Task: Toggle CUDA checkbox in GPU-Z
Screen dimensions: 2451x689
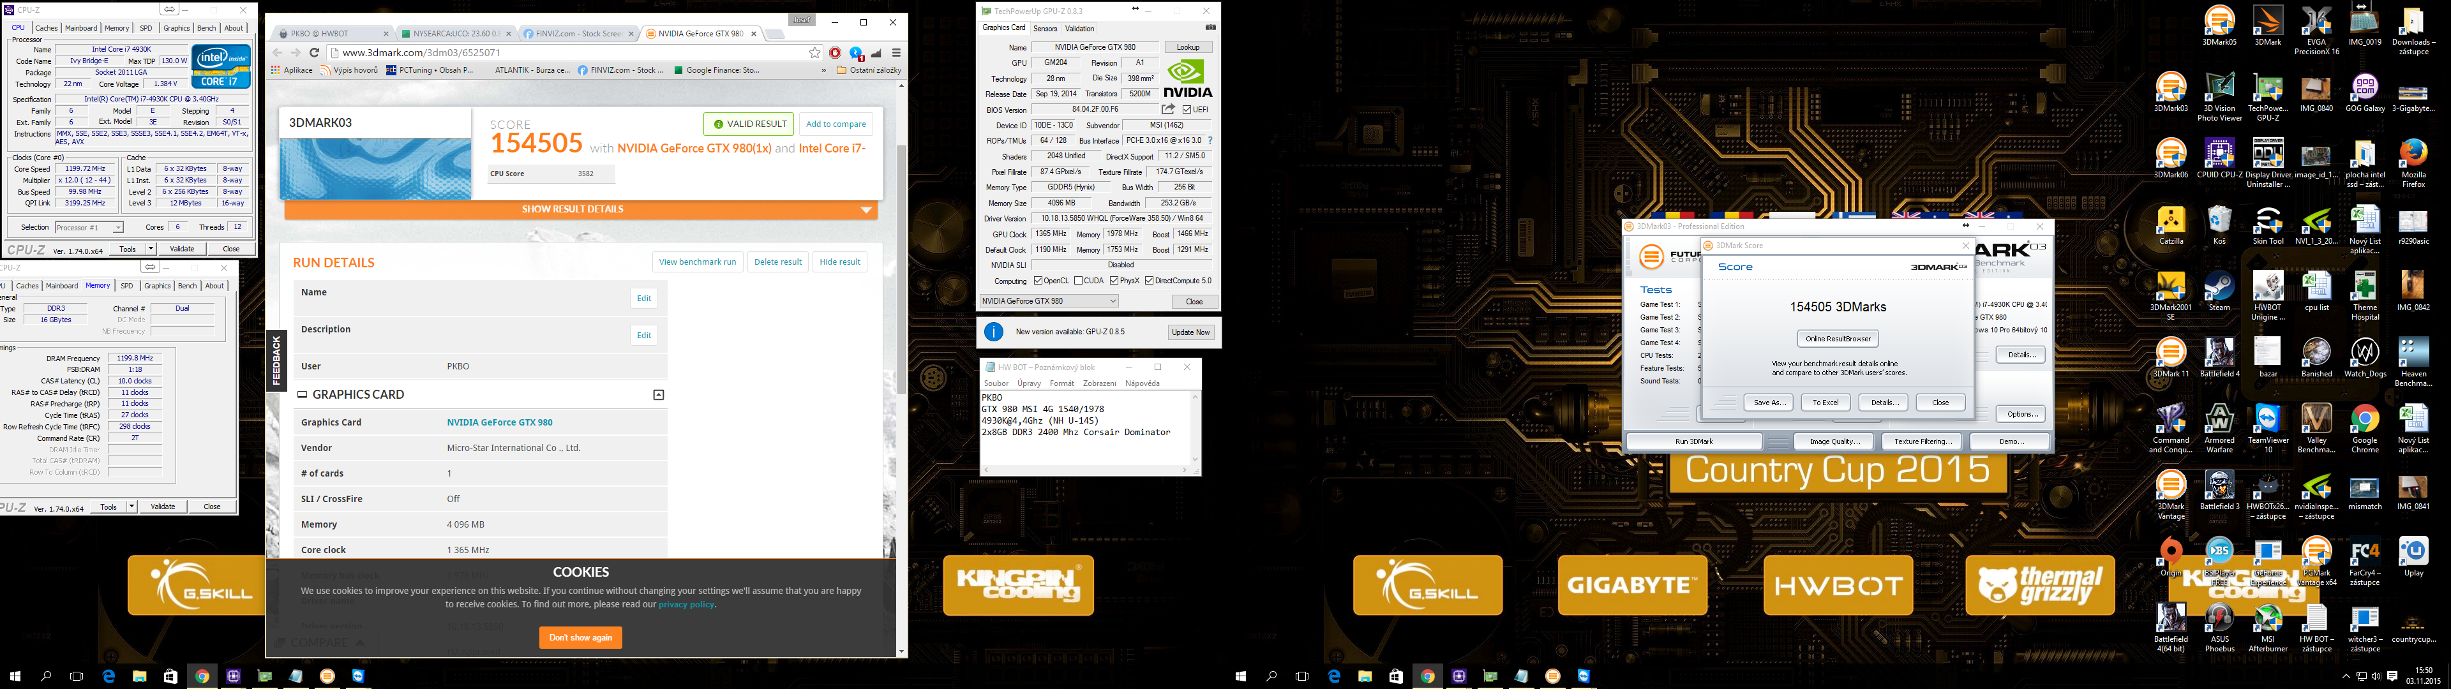Action: tap(1078, 281)
